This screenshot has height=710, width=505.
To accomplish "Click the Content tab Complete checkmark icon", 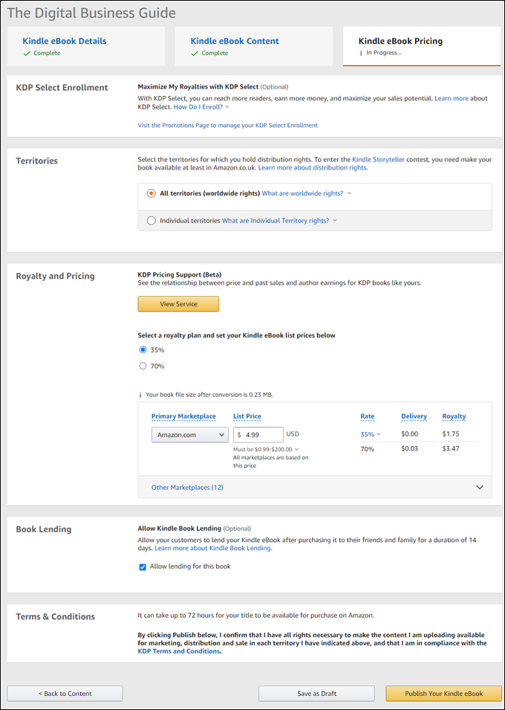I will coord(195,53).
